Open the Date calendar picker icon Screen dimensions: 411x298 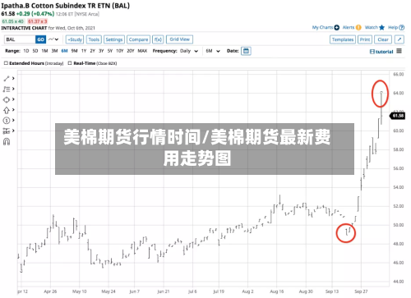tap(246, 51)
